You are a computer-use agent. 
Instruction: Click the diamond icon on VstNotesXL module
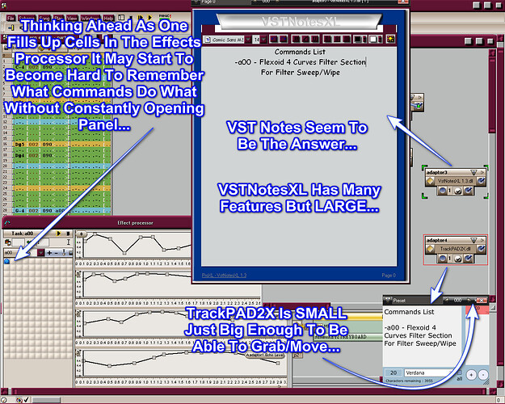coord(430,181)
